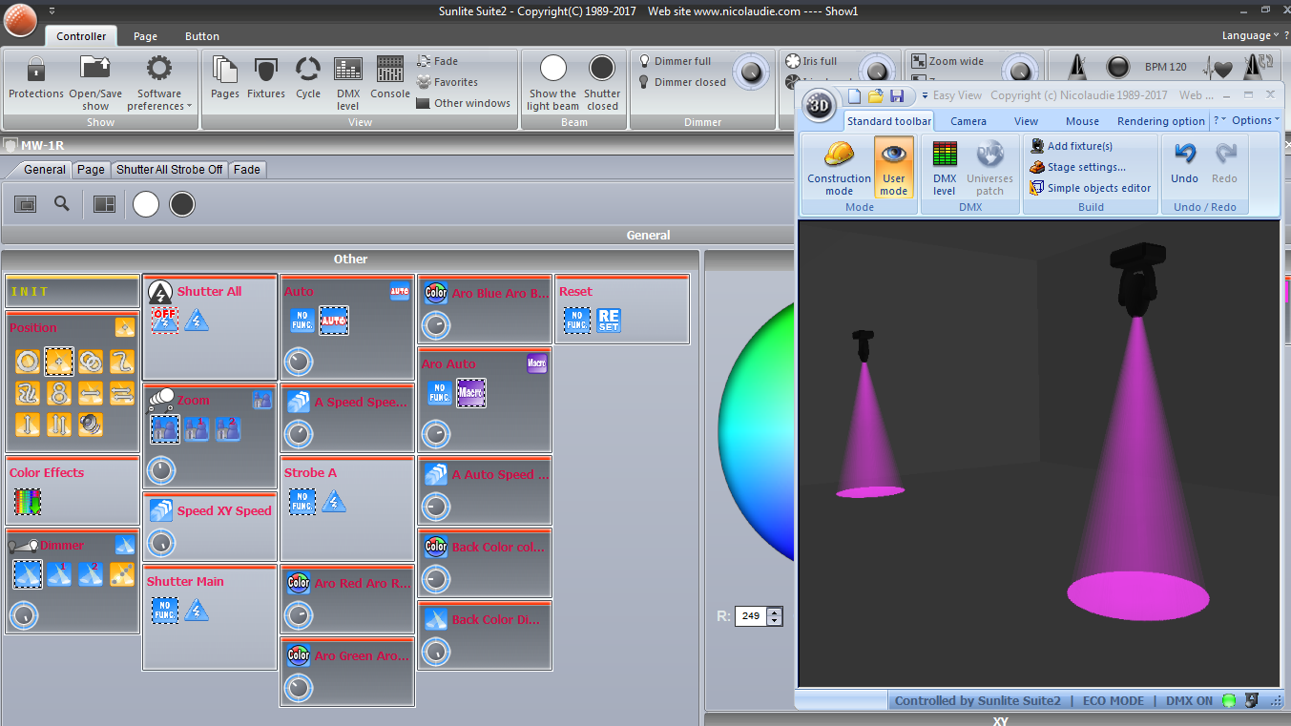The image size is (1291, 726).
Task: Click Iris full button
Action: pyautogui.click(x=811, y=61)
